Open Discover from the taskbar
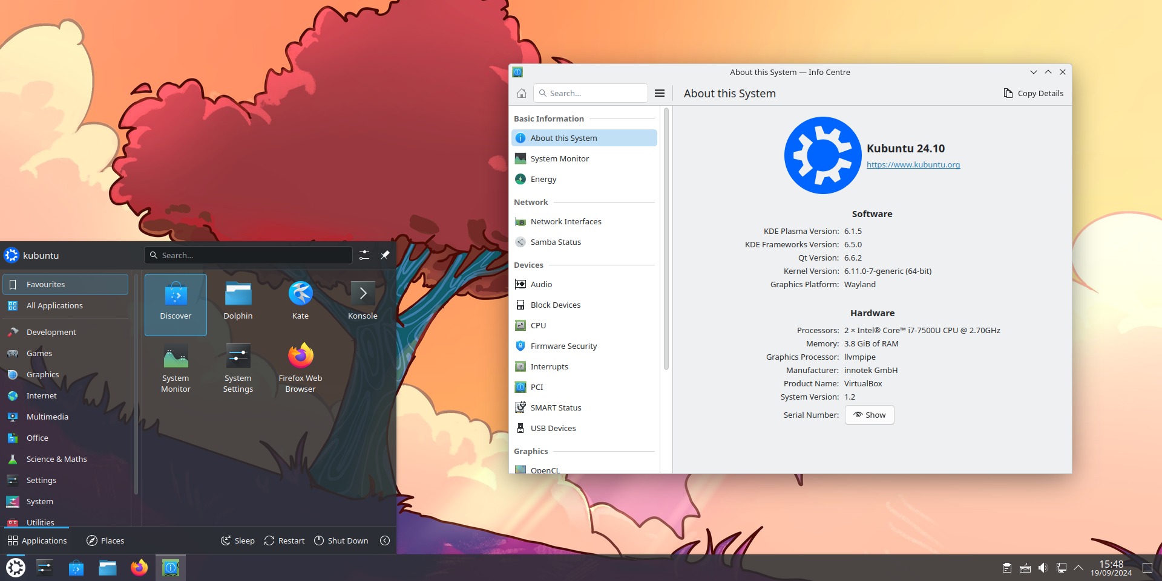 click(x=76, y=568)
